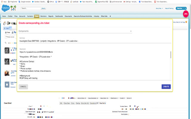Viewport: 191px width, 119px height.
Task: Open the Reports tab
Action: (x=51, y=16)
